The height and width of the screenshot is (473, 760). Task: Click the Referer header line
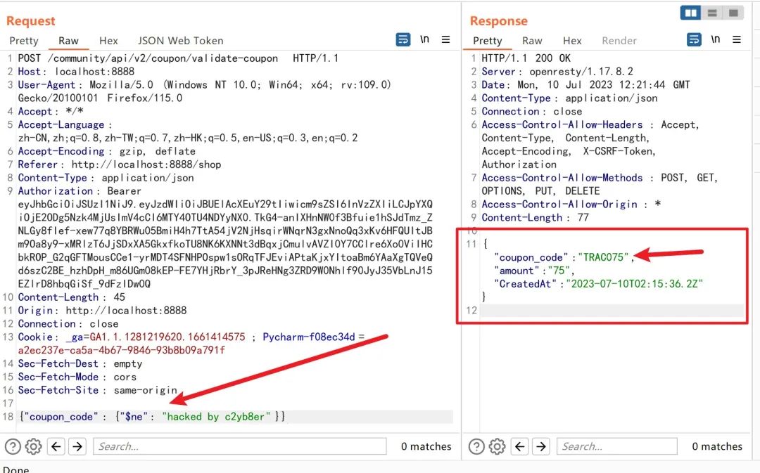(x=119, y=164)
